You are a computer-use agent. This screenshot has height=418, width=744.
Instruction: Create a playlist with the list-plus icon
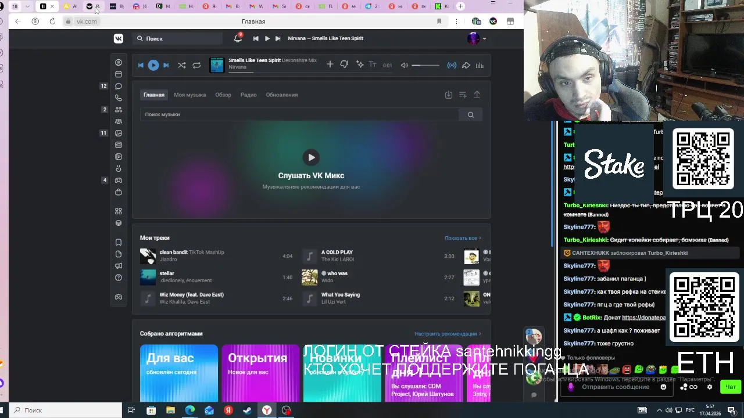click(x=463, y=95)
